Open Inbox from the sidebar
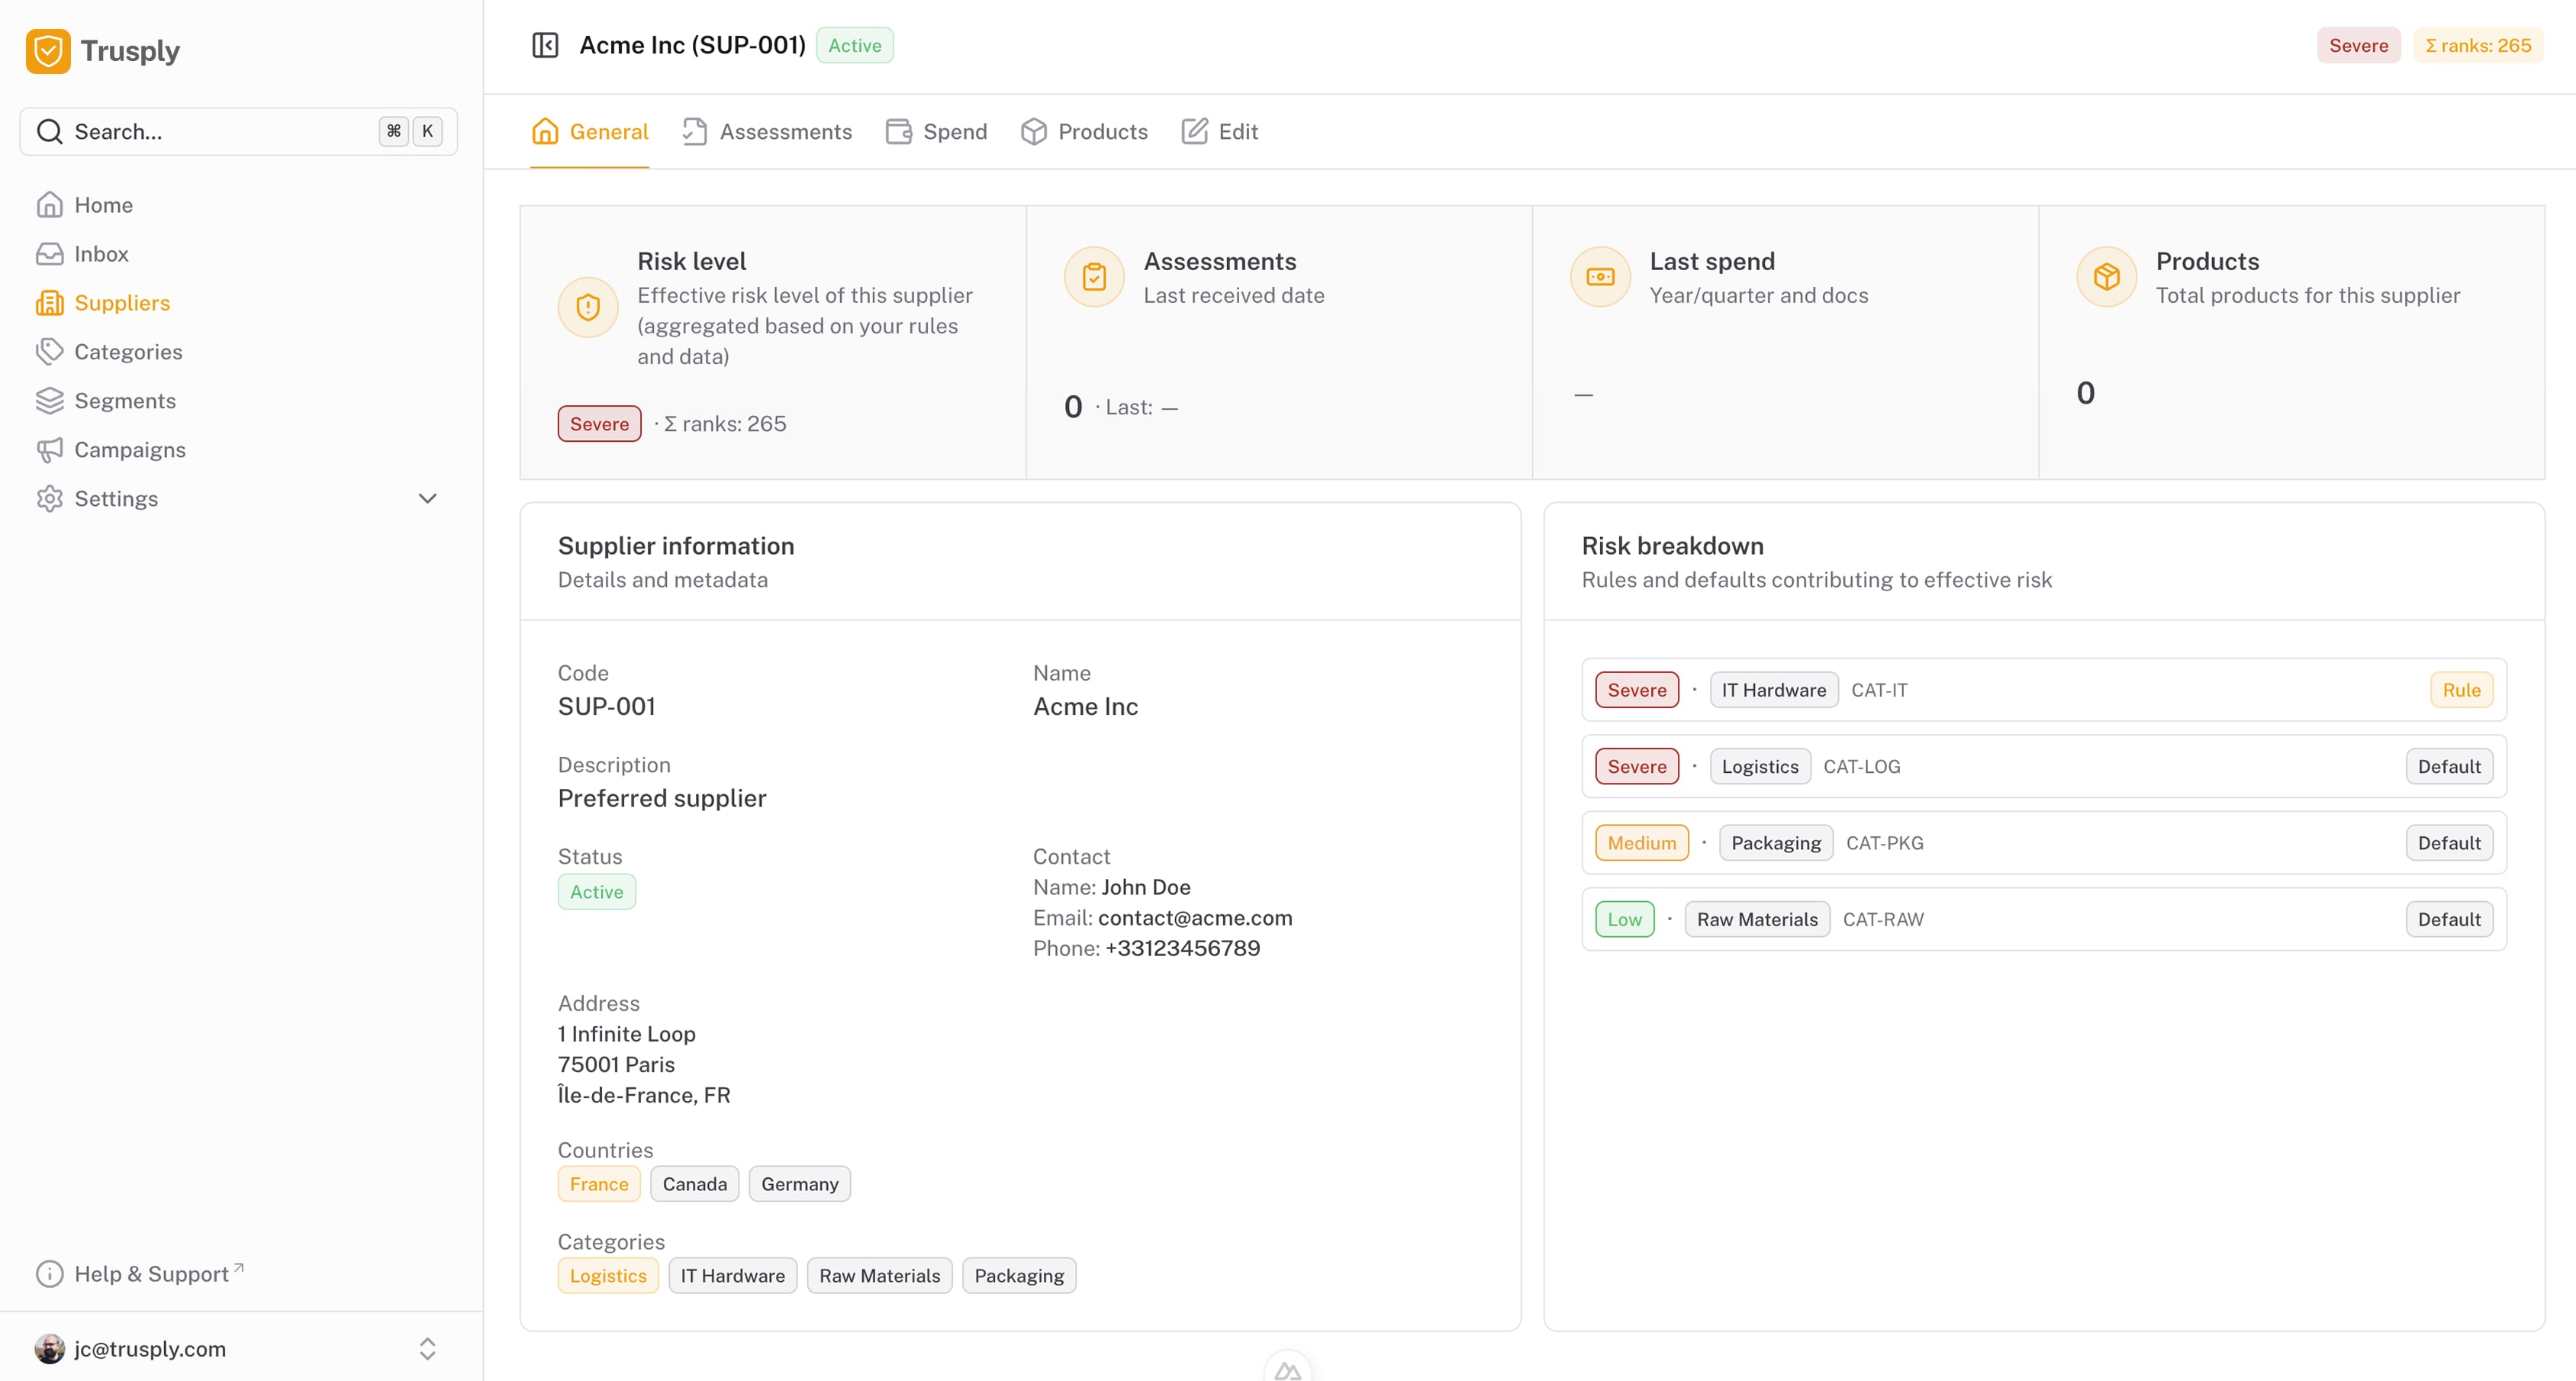Screen dimensions: 2576x1381 (x=101, y=254)
